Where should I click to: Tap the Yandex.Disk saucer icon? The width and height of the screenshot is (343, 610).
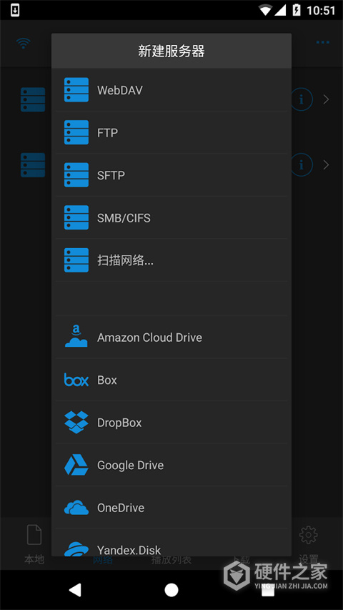click(x=76, y=548)
